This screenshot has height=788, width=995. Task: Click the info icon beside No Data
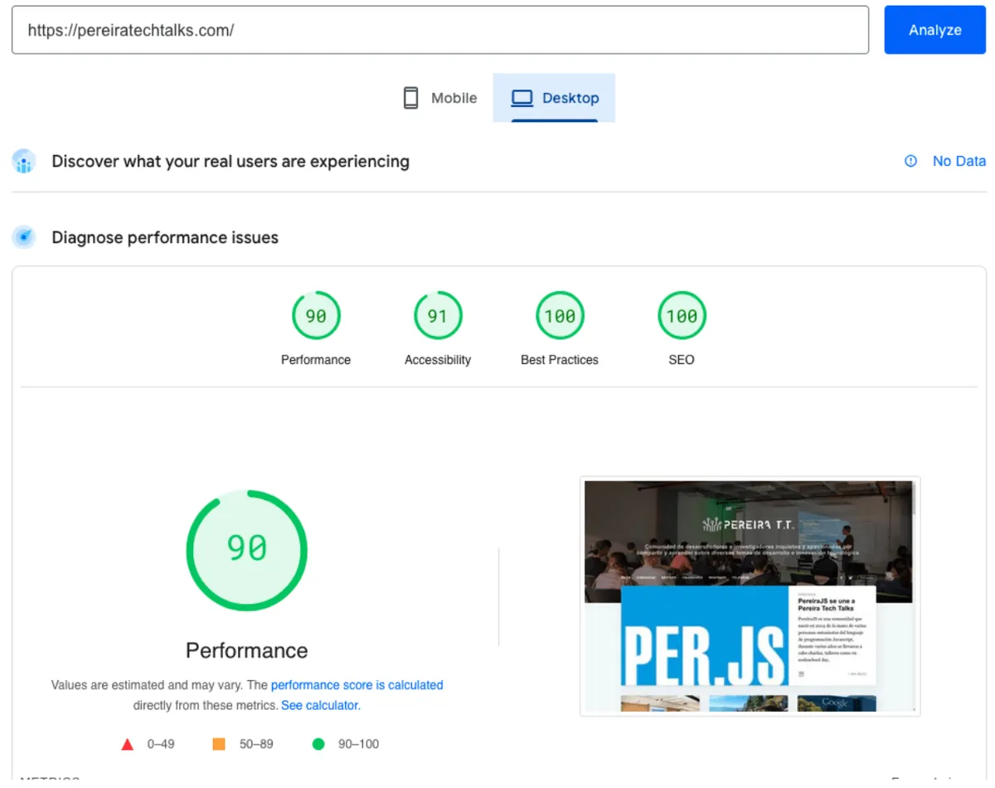(x=911, y=161)
